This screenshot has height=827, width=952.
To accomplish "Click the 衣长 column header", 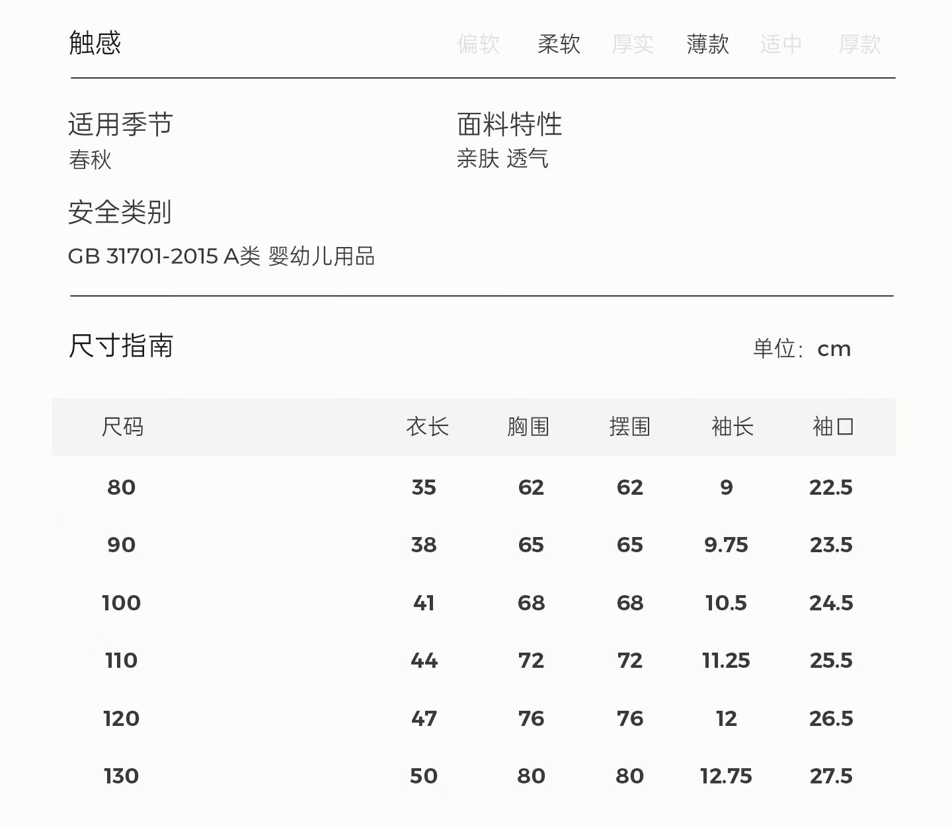I will tap(427, 427).
